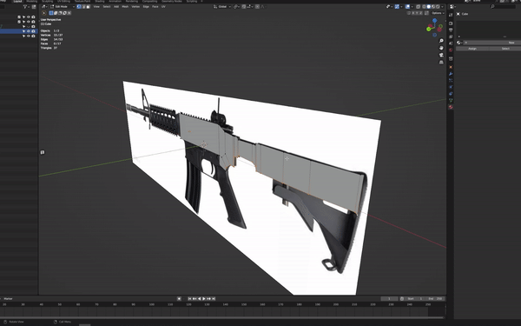Open the View menu in the viewport header

click(x=96, y=7)
